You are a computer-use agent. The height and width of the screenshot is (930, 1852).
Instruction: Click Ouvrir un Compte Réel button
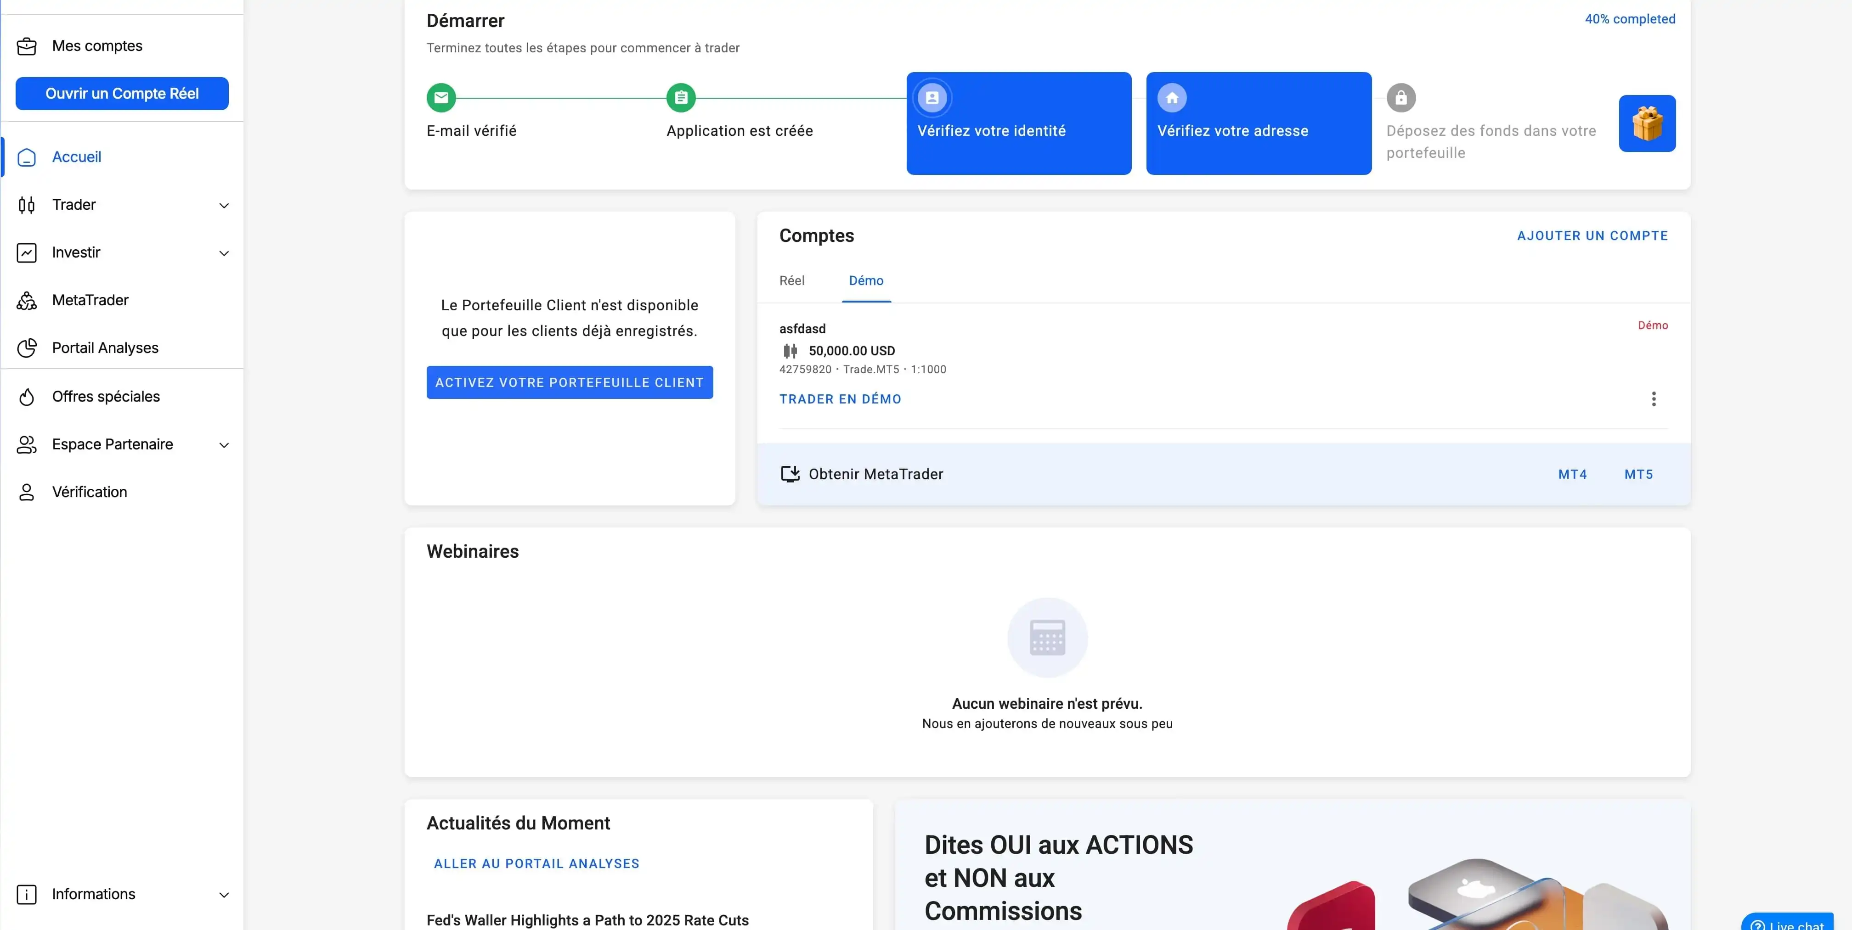coord(122,94)
